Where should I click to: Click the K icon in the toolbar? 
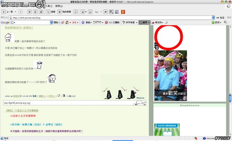pos(111,12)
